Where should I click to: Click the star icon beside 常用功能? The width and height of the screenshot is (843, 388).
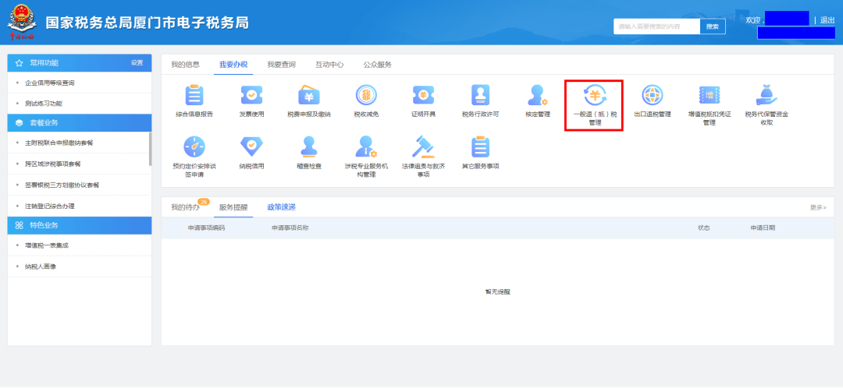click(x=20, y=63)
